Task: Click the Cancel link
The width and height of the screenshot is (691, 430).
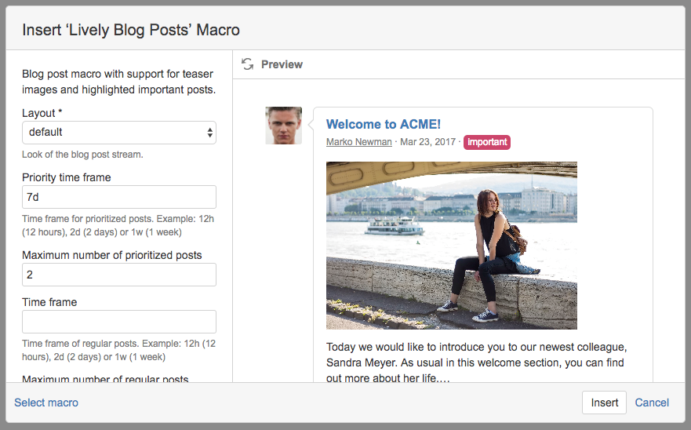Action: pos(652,403)
